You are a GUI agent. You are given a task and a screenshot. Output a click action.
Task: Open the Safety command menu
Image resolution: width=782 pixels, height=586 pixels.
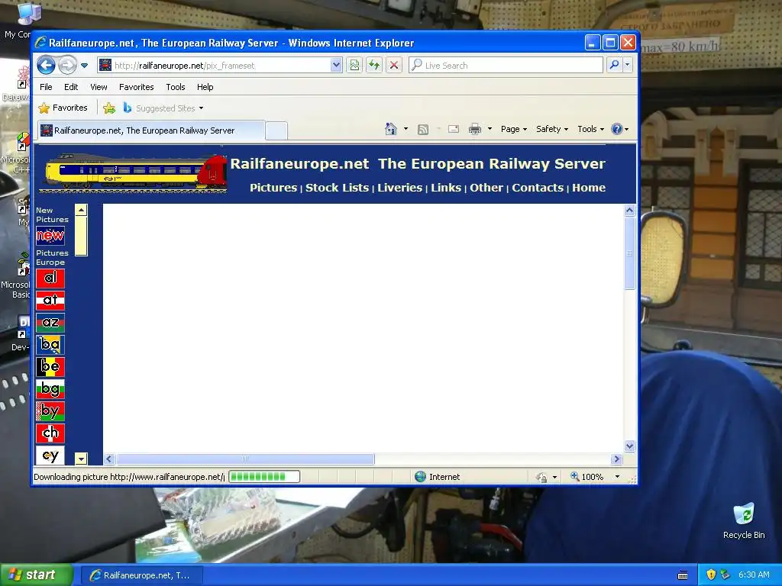click(552, 129)
